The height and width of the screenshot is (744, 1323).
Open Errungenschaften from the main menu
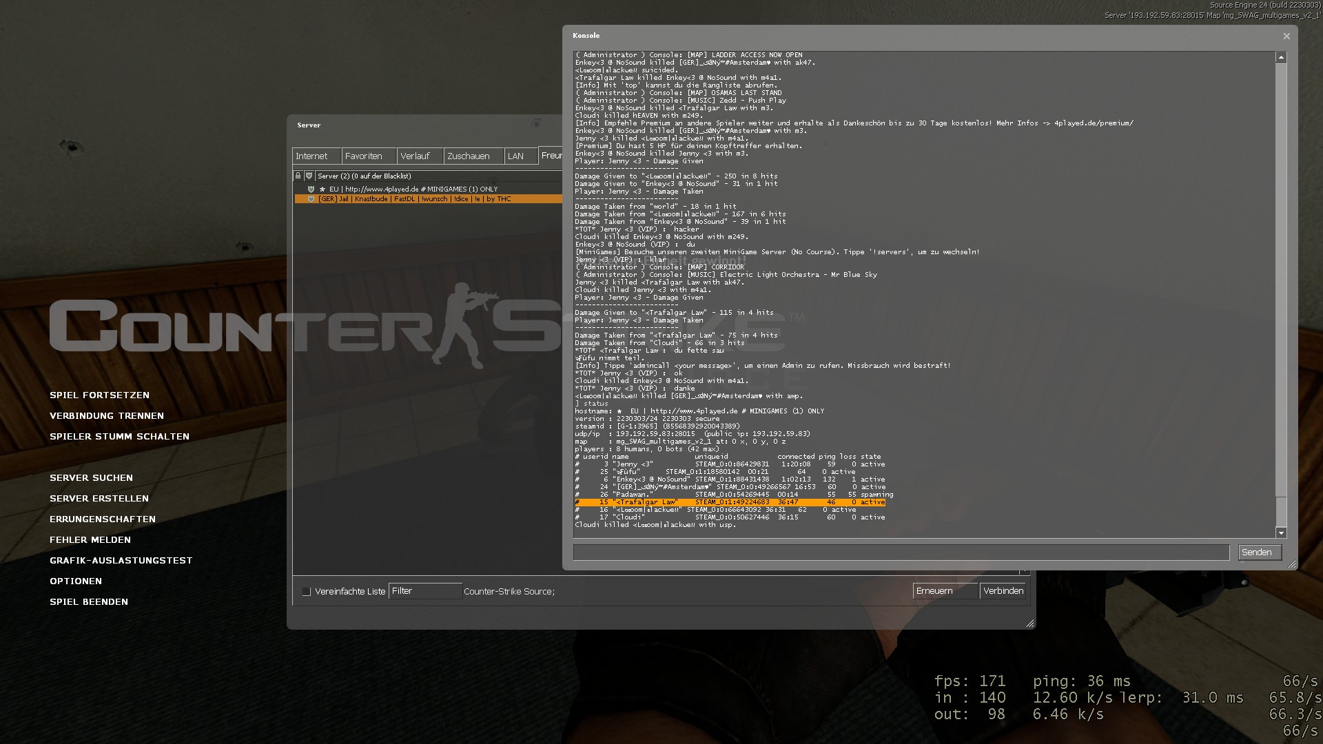tap(103, 519)
